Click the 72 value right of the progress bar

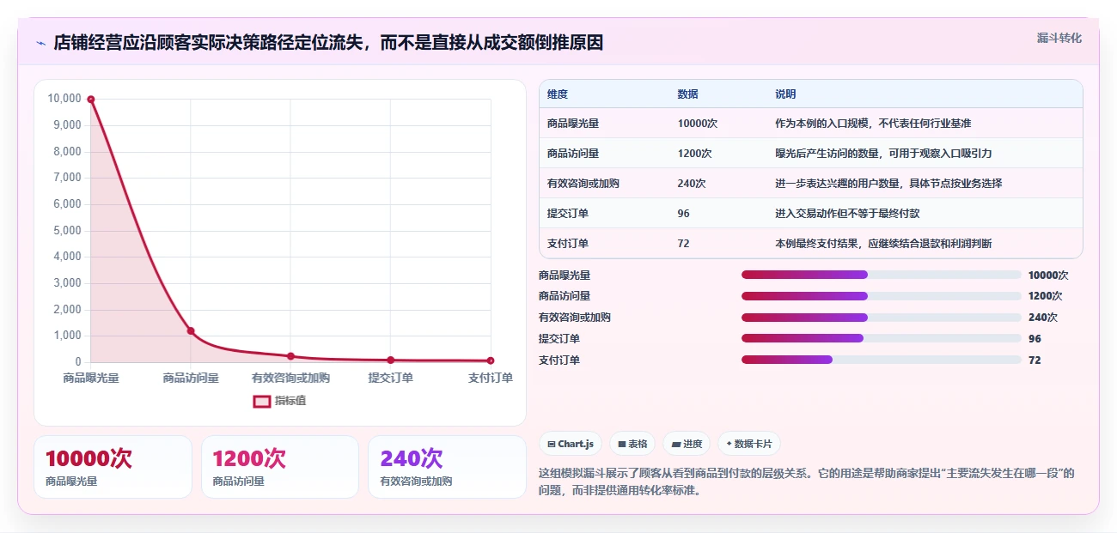pyautogui.click(x=1035, y=360)
